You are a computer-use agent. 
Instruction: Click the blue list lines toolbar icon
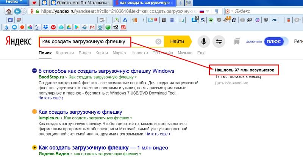pyautogui.click(x=172, y=20)
